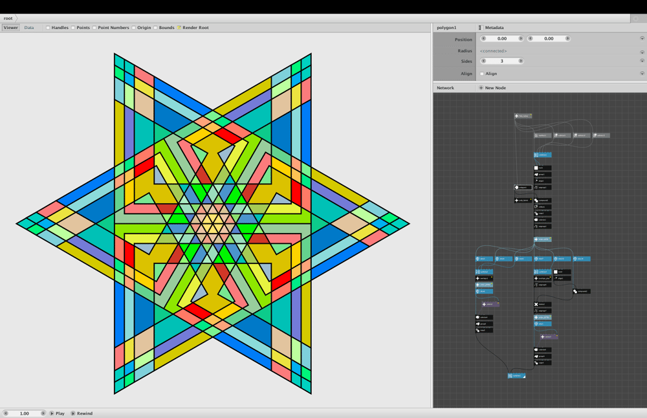Select the lowest copy node above final combine
647x418 pixels.
pyautogui.click(x=543, y=363)
